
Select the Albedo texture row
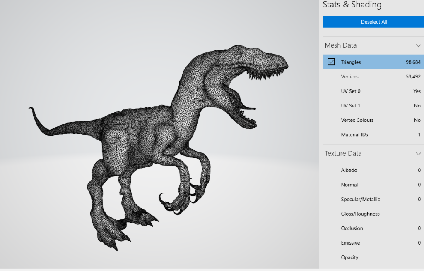[x=374, y=170]
